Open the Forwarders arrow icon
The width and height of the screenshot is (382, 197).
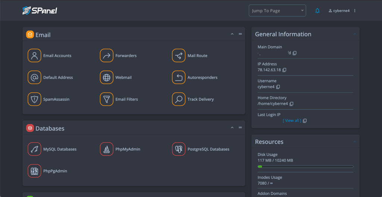click(106, 56)
